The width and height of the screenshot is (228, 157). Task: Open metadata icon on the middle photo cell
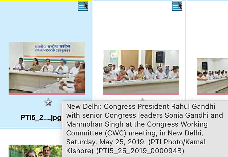pos(177,6)
